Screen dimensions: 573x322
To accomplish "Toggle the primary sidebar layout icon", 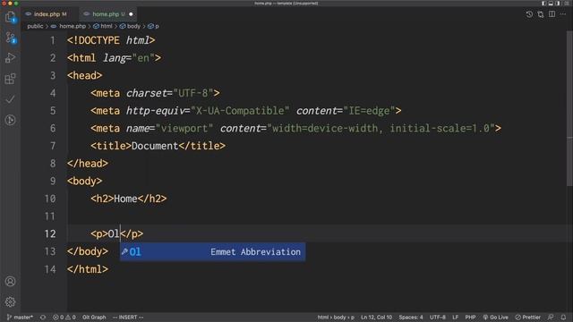I will (543, 4).
